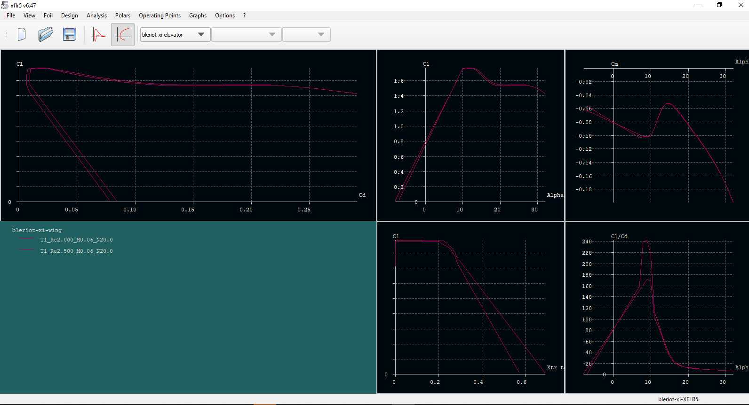
Task: Open the Operating Points menu
Action: (159, 16)
